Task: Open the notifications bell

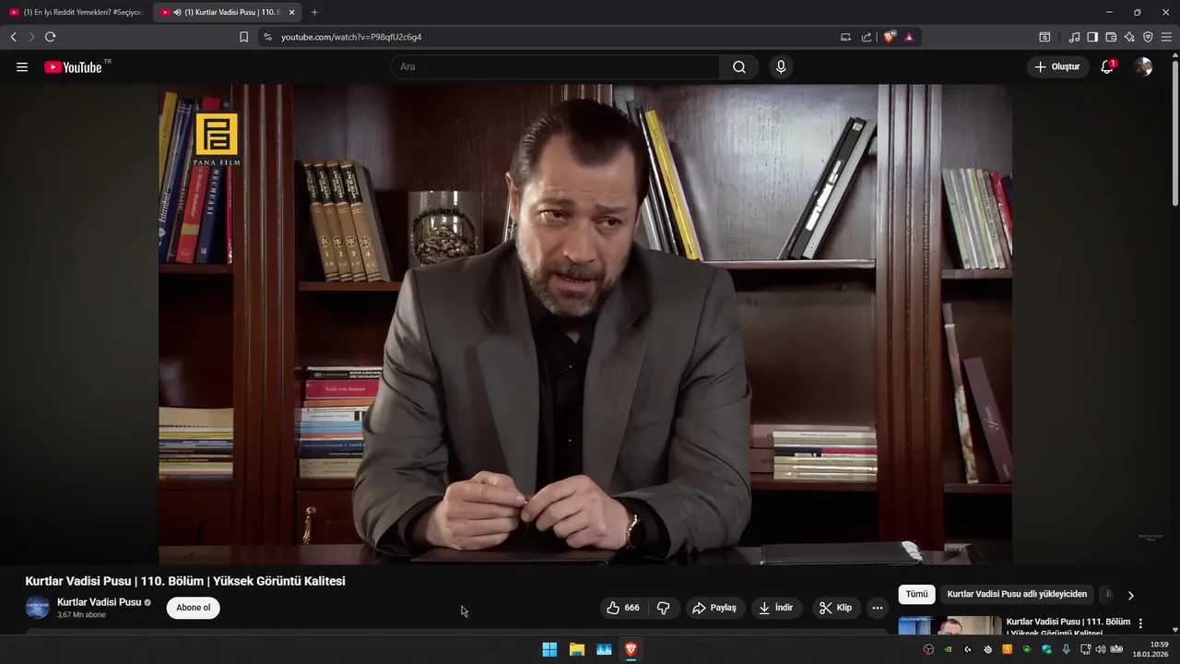Action: 1107,66
